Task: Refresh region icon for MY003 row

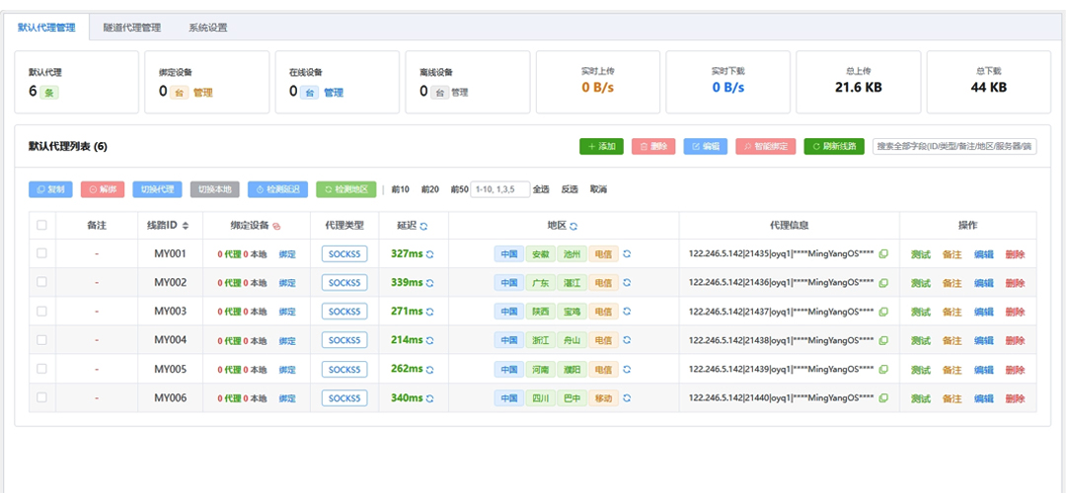Action: pyautogui.click(x=627, y=312)
